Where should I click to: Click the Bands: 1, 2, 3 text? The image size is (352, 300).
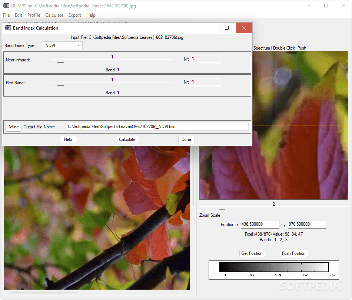pos(273,240)
